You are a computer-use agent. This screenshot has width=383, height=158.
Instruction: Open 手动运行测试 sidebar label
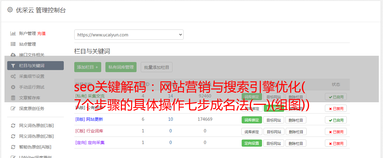(x=32, y=87)
